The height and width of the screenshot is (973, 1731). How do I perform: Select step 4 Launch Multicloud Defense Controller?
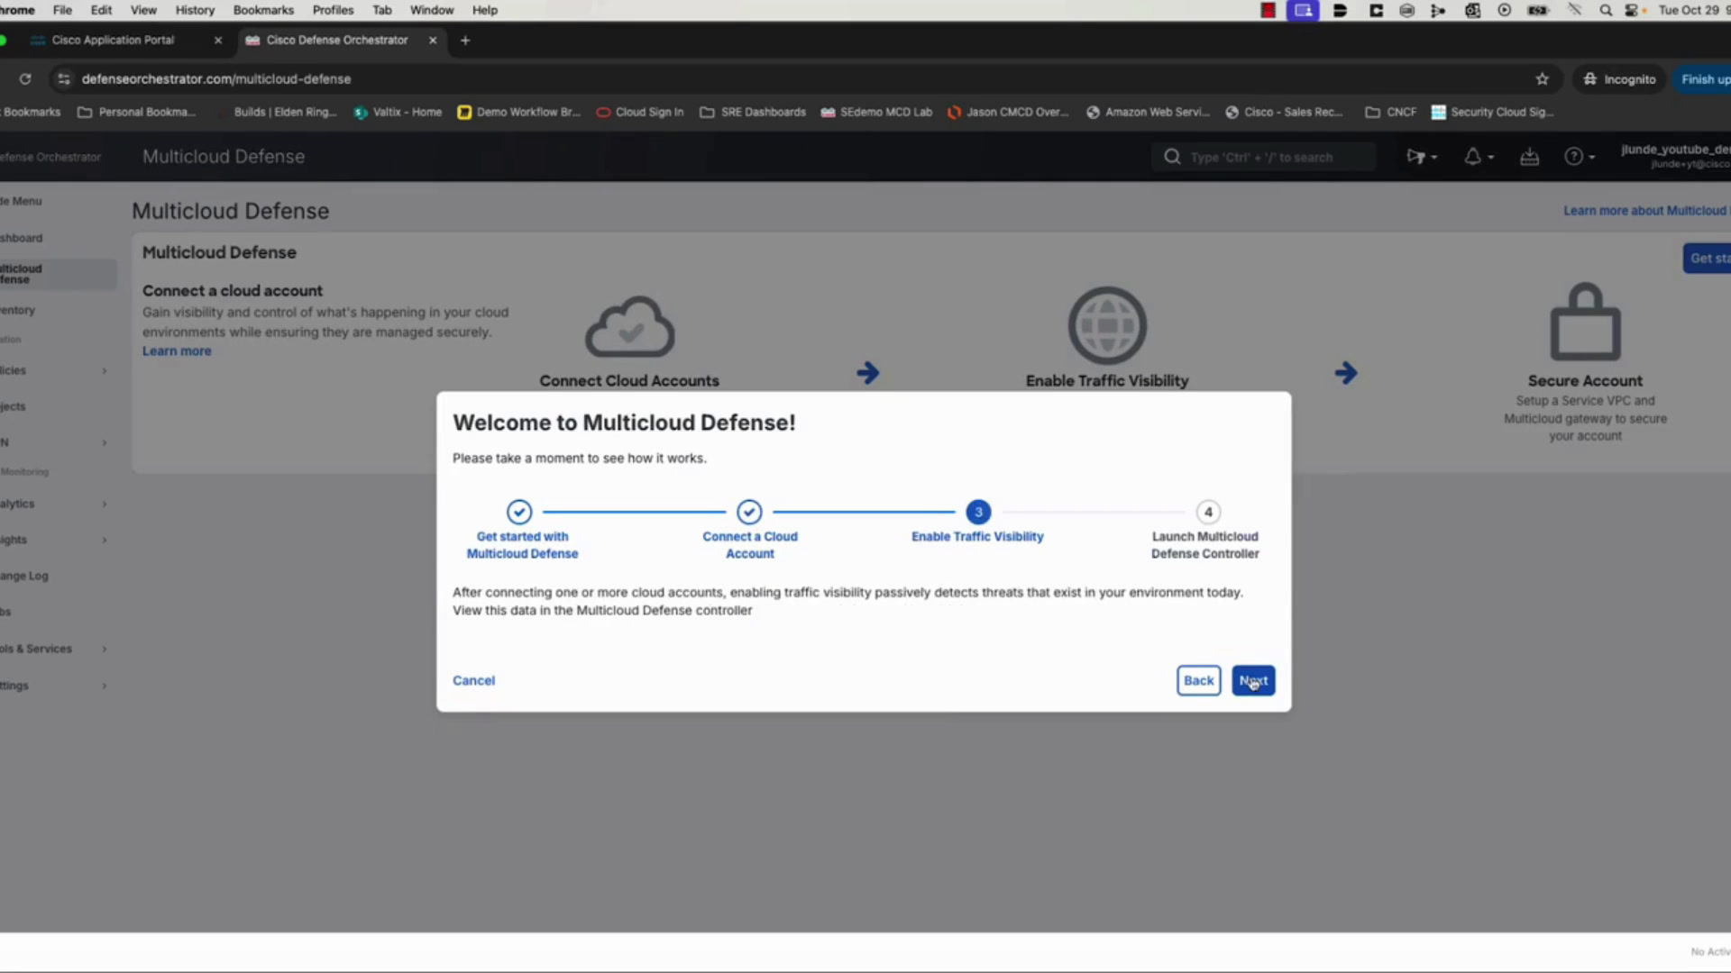tap(1208, 512)
